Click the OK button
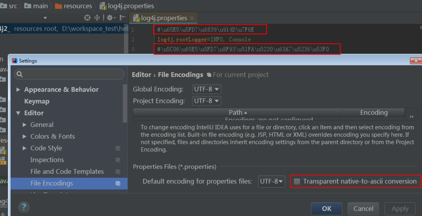The image size is (422, 216). coord(326,209)
